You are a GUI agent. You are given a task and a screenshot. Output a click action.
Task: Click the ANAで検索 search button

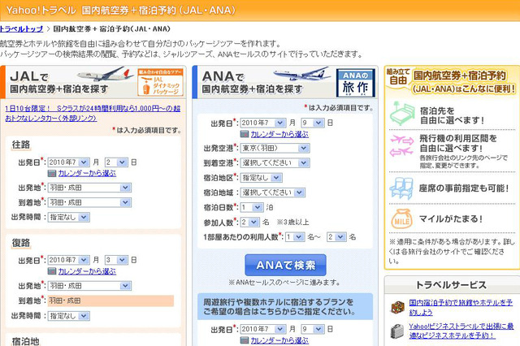(x=285, y=265)
